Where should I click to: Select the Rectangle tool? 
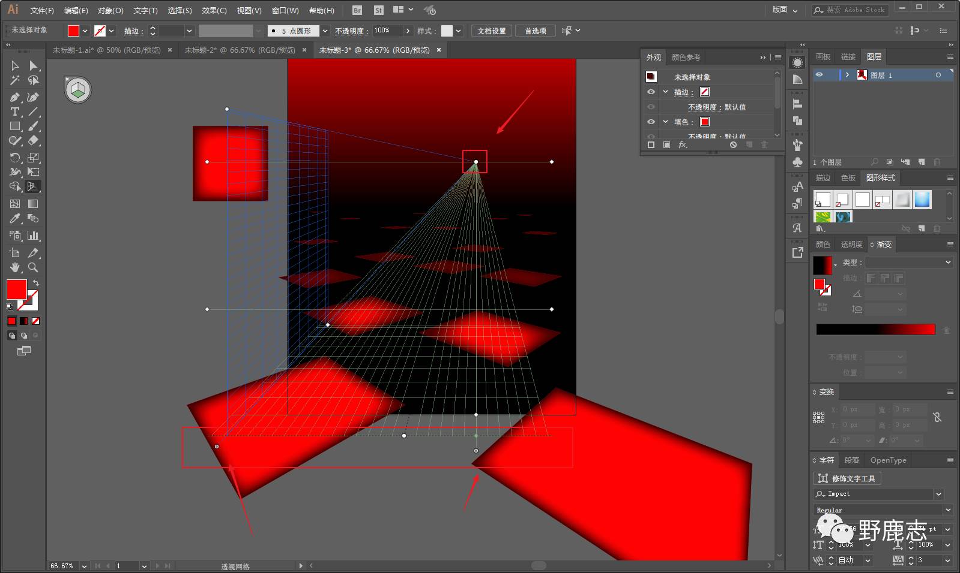[15, 126]
